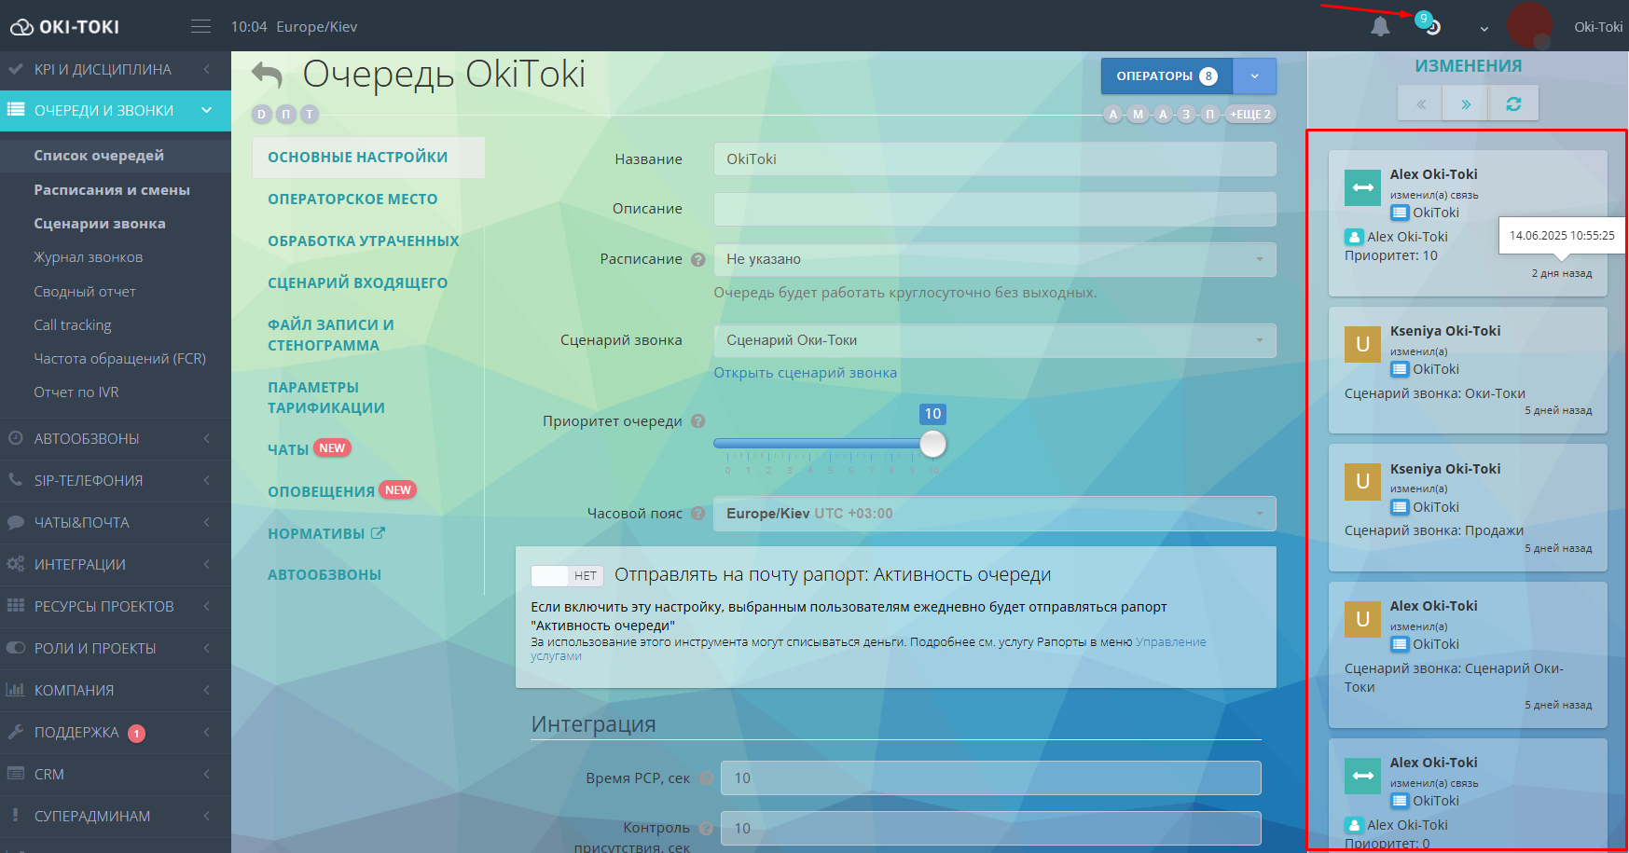Viewport: 1629px width, 853px height.
Task: Refresh the changes list
Action: (x=1513, y=103)
